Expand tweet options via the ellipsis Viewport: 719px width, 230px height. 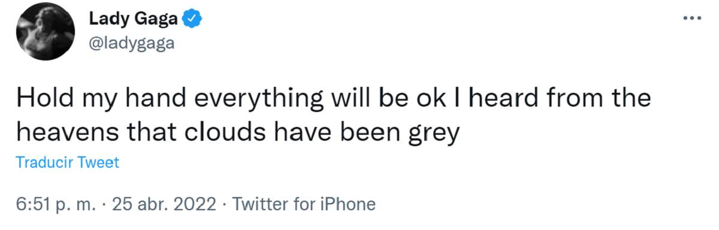tap(692, 18)
